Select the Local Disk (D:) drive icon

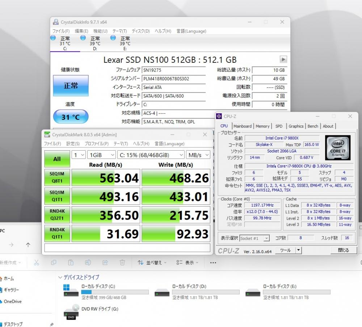coord(162,292)
